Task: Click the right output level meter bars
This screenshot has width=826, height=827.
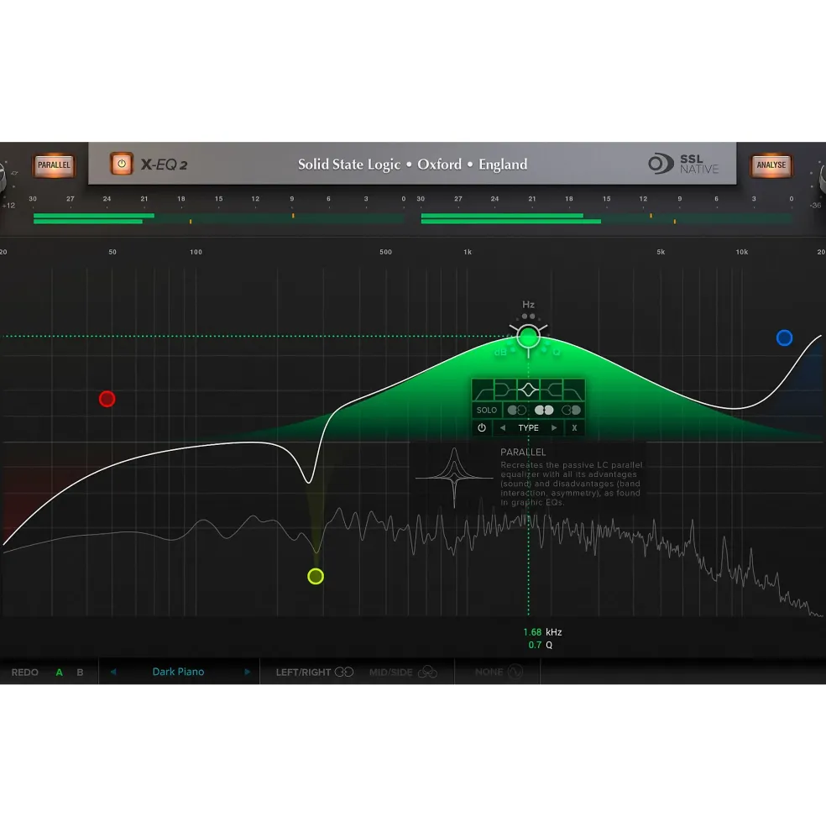Action: point(607,218)
